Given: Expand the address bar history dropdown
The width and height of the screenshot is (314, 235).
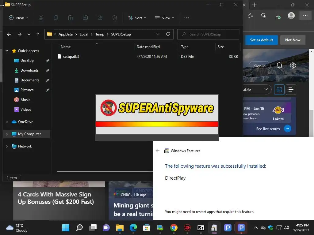Looking at the screenshot, I should pyautogui.click(x=158, y=34).
